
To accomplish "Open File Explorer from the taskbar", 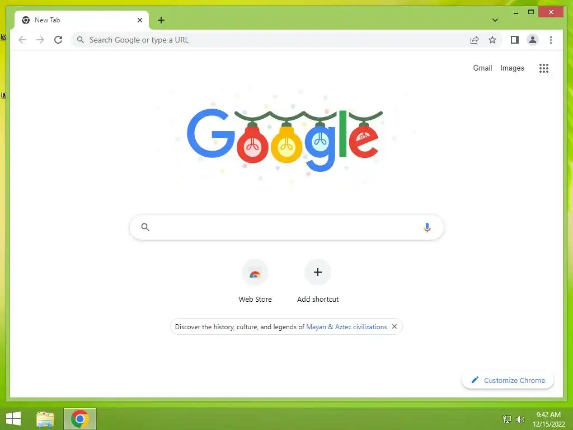I will click(x=45, y=419).
